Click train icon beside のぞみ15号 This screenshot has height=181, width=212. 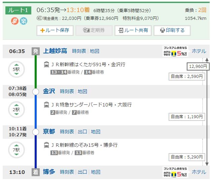(x=46, y=145)
